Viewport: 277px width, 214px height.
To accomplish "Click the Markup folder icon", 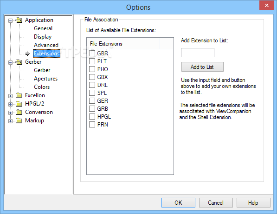I will click(x=19, y=120).
